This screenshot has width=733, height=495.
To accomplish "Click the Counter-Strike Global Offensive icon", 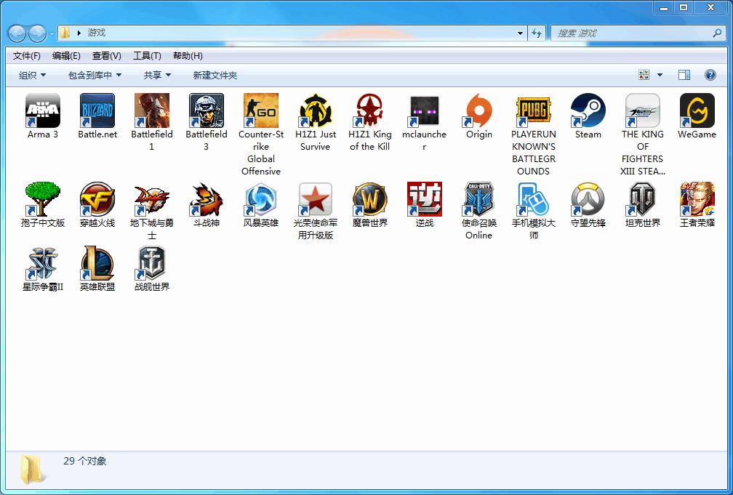I will click(260, 111).
